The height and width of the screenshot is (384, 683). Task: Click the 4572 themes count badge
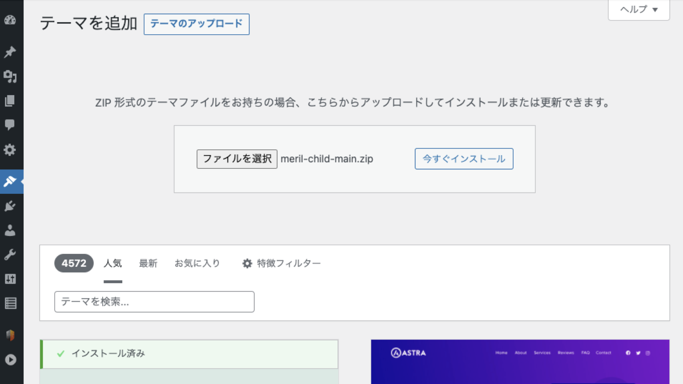click(74, 263)
